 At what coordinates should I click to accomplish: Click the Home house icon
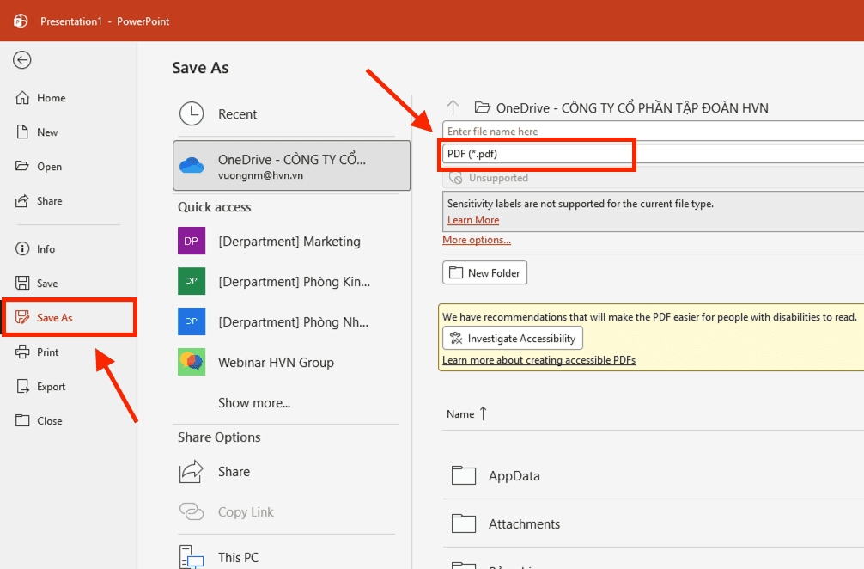[x=22, y=98]
